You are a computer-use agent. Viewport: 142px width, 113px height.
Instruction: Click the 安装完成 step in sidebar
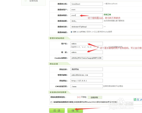pyautogui.click(x=34, y=1)
